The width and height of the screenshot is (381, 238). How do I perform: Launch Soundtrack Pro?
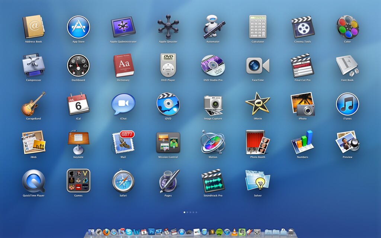[213, 181]
